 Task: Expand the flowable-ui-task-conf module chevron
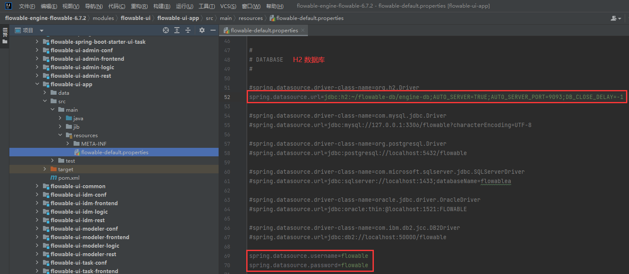point(37,263)
